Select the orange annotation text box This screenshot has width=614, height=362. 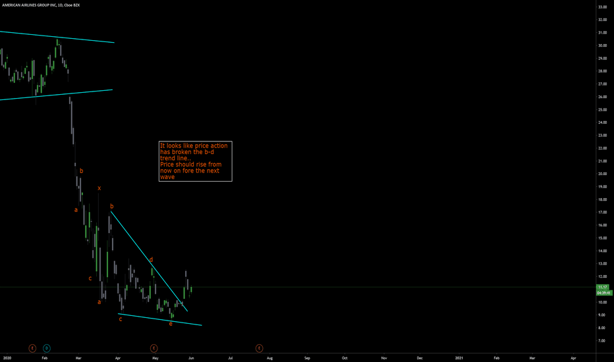coord(196,161)
